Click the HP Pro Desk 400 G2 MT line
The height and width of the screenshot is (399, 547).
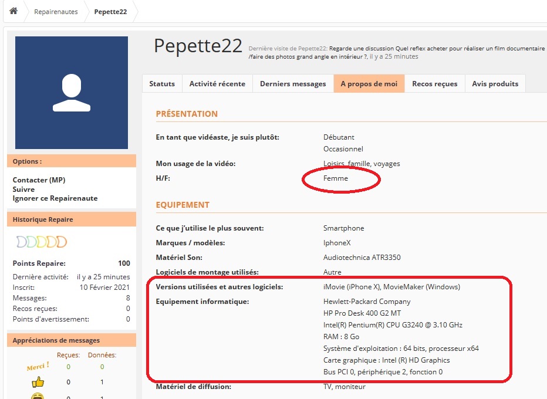(x=362, y=313)
